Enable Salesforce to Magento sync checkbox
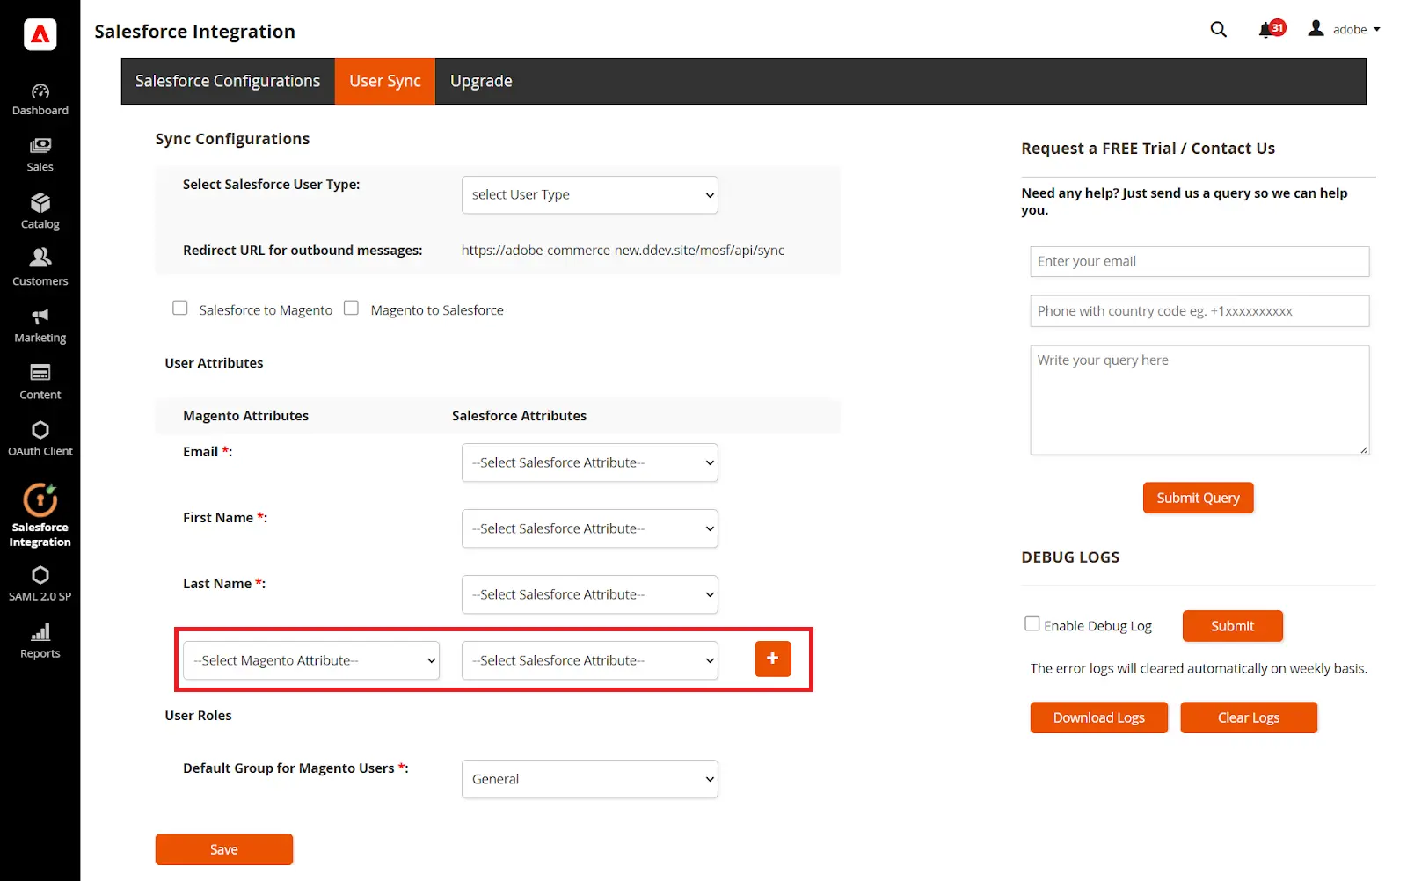1407x881 pixels. (x=180, y=308)
